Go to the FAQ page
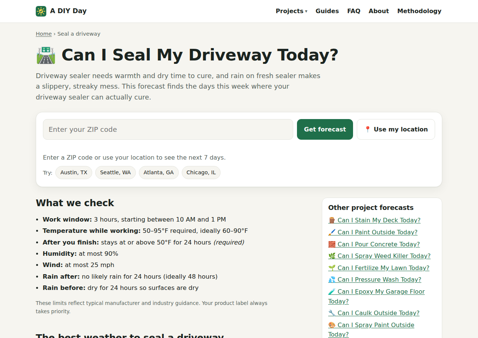 coord(354,11)
